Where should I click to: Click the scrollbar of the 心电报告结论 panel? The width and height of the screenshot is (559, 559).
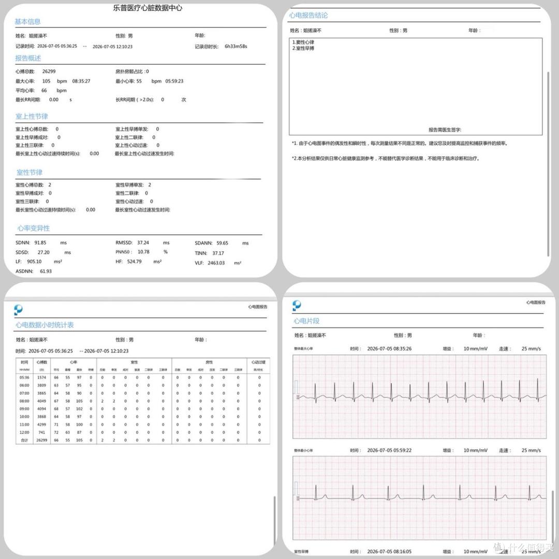point(548,164)
